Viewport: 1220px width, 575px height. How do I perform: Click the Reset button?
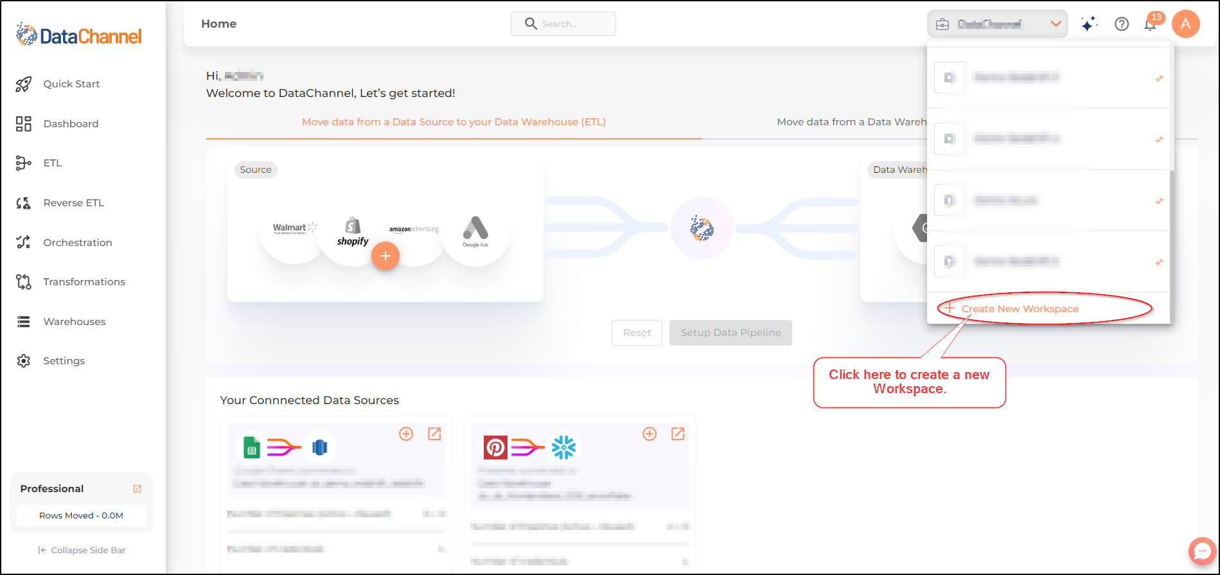(637, 333)
